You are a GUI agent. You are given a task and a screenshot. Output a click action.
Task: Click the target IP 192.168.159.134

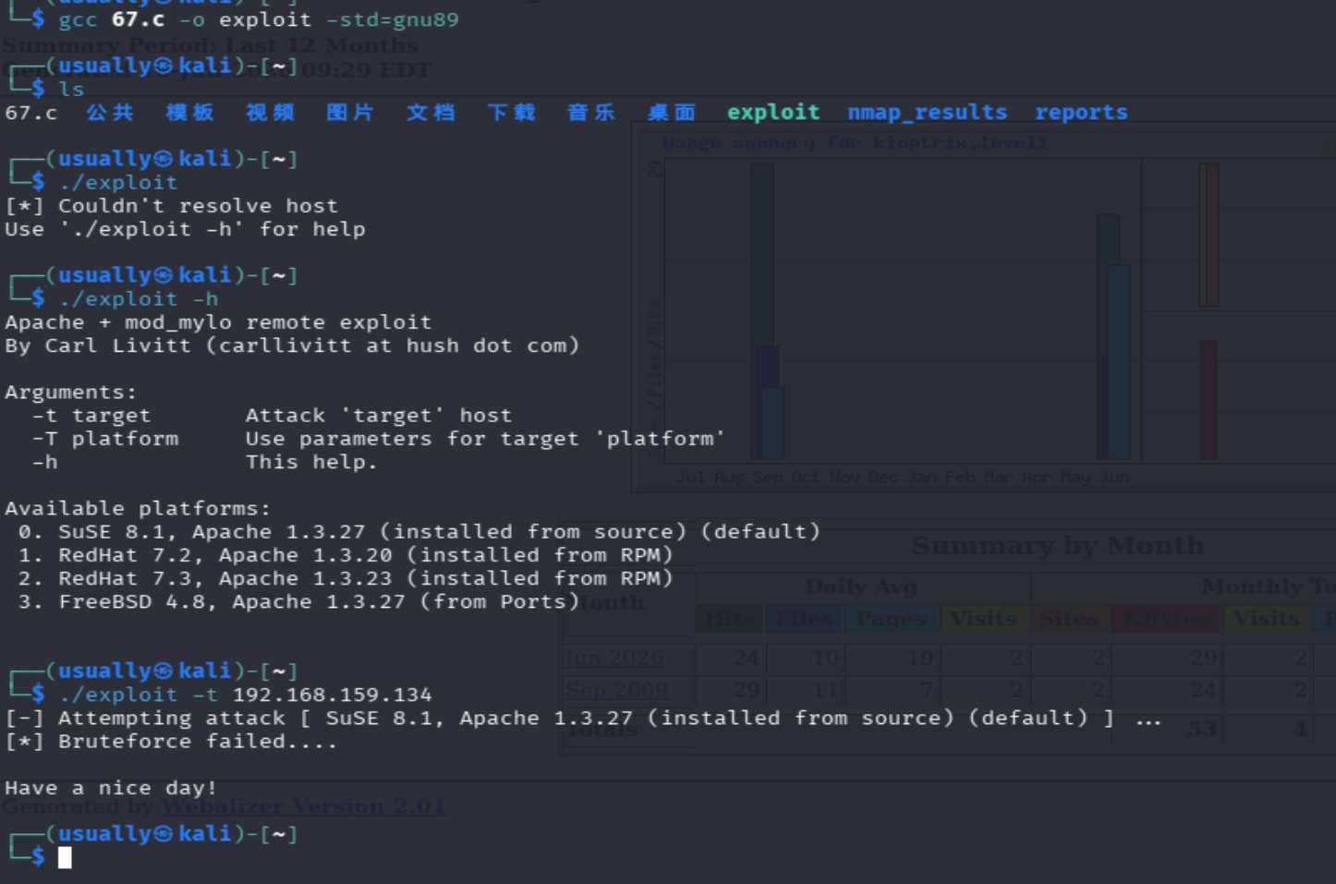pos(332,695)
